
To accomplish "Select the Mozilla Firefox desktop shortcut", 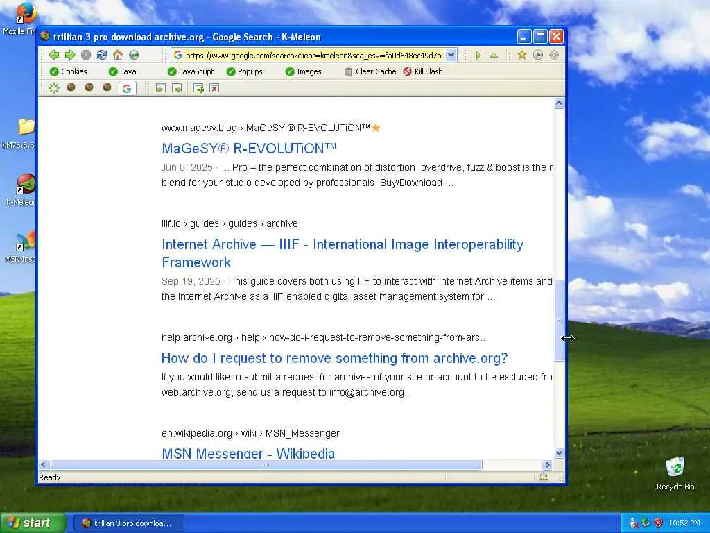I will tap(19, 18).
